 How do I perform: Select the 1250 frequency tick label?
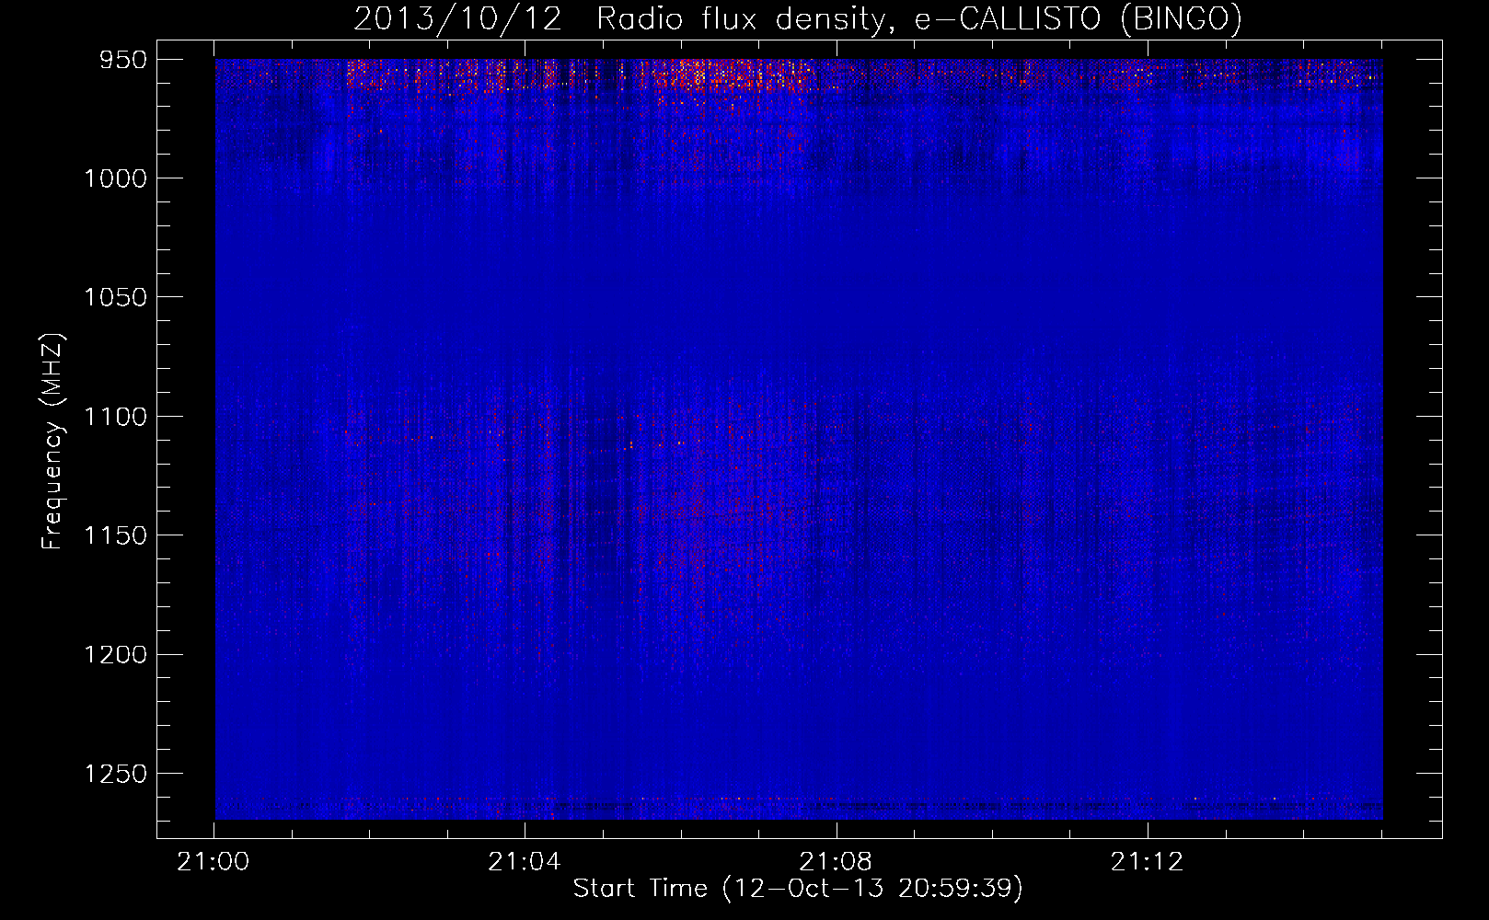pos(116,774)
